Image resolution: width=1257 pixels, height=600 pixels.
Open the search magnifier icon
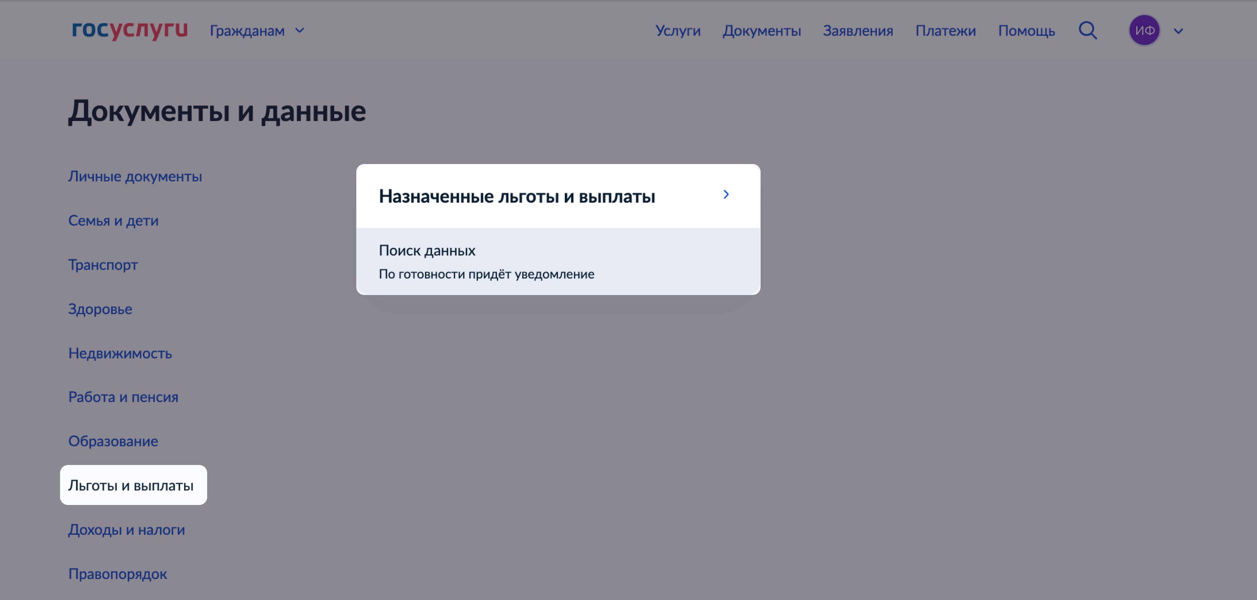(x=1087, y=30)
